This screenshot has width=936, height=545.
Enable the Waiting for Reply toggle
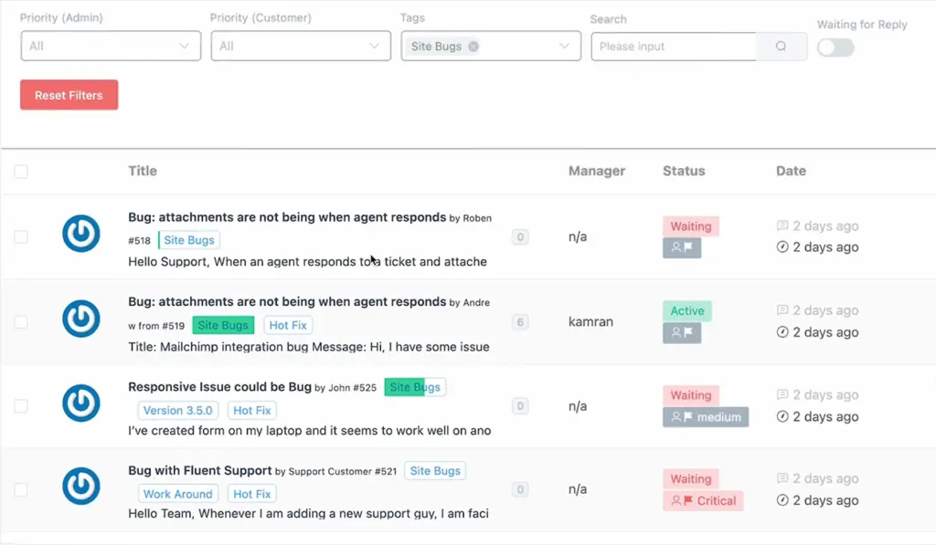pyautogui.click(x=835, y=47)
